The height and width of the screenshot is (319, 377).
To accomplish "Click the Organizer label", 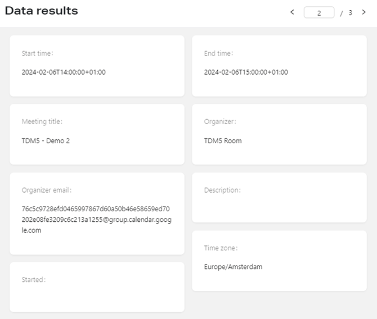I will pyautogui.click(x=220, y=121).
